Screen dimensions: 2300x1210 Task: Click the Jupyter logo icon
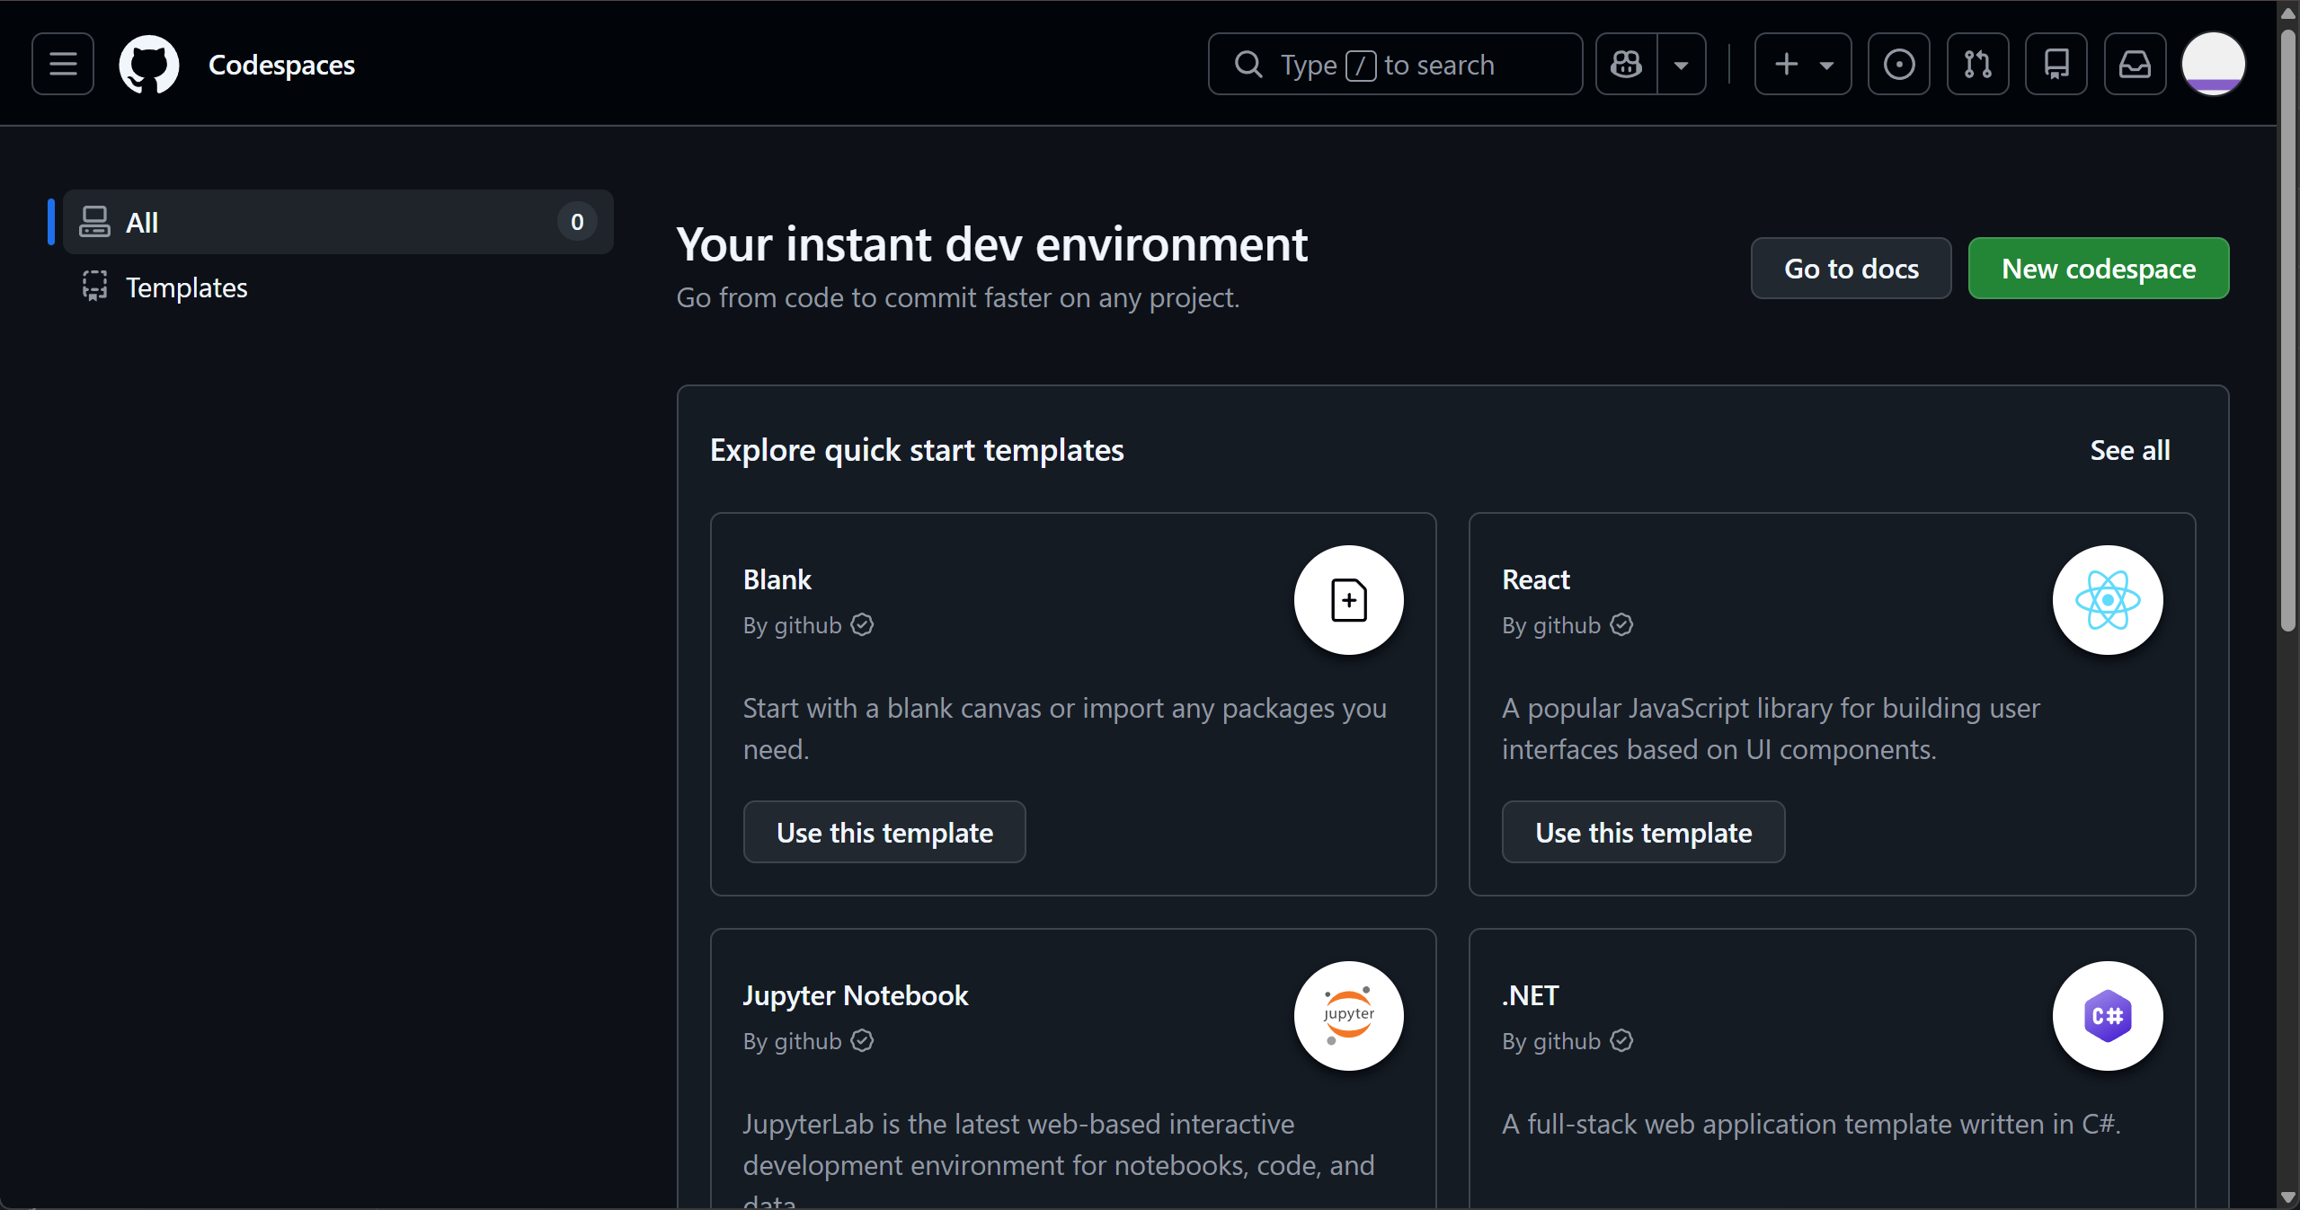tap(1349, 1016)
